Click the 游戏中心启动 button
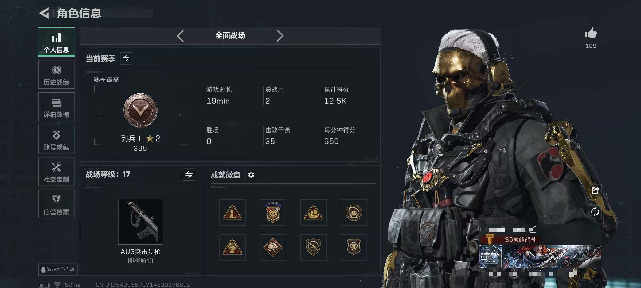Image resolution: width=641 pixels, height=288 pixels. tap(58, 270)
